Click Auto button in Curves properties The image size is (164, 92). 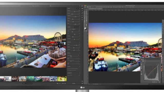point(159,64)
